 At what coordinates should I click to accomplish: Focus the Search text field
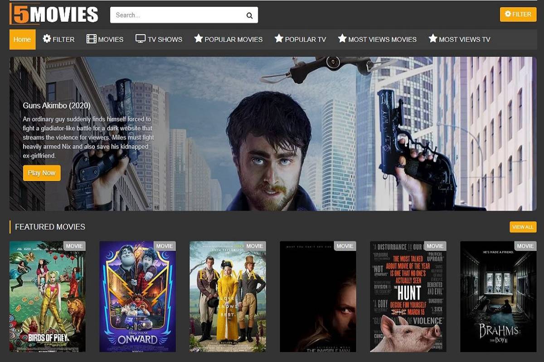coord(184,15)
